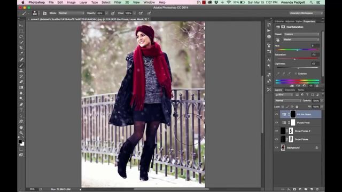
Task: Select the Quick Selection tool
Action: (x=21, y=42)
